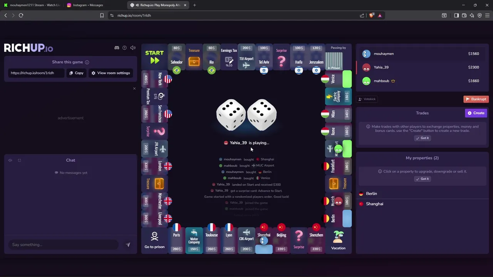The image size is (493, 277).
Task: Switch to the mouhaymen1211 Stream tab
Action: tap(32, 5)
